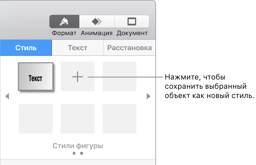
Task: Click the Анимация label
Action: coord(97,33)
